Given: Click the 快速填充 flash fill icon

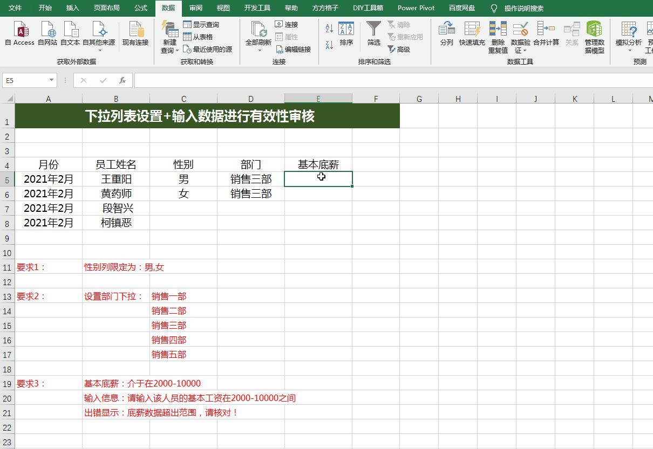Looking at the screenshot, I should coord(472,29).
